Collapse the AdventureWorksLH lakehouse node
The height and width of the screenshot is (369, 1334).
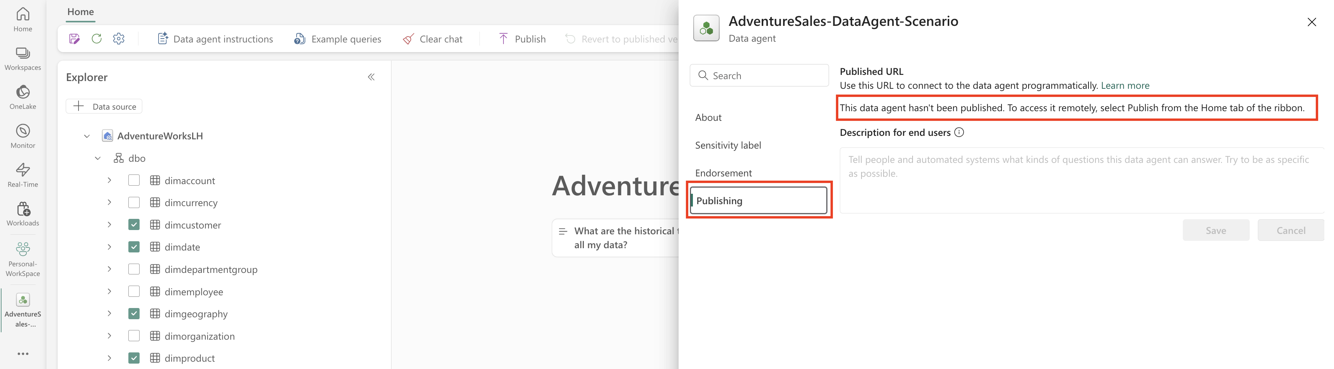[87, 136]
